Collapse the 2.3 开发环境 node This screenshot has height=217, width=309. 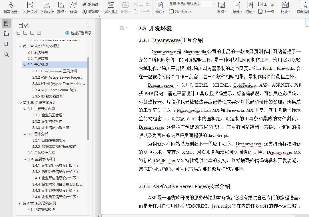(25, 65)
